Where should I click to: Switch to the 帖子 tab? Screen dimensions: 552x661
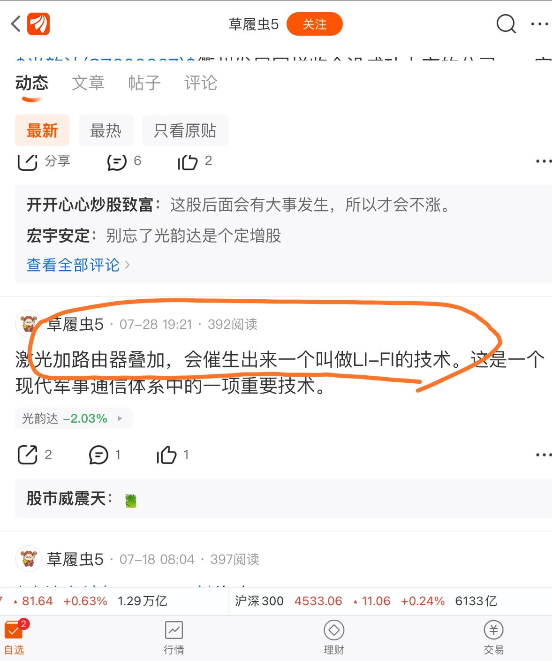pyautogui.click(x=144, y=83)
